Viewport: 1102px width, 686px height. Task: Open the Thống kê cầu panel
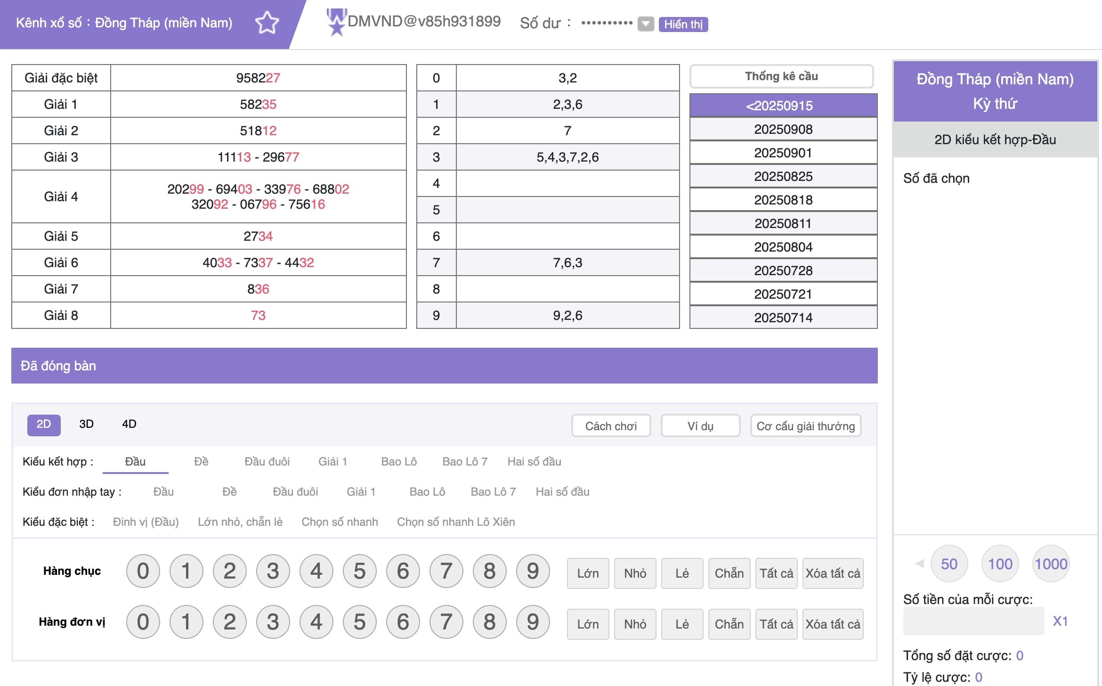781,76
